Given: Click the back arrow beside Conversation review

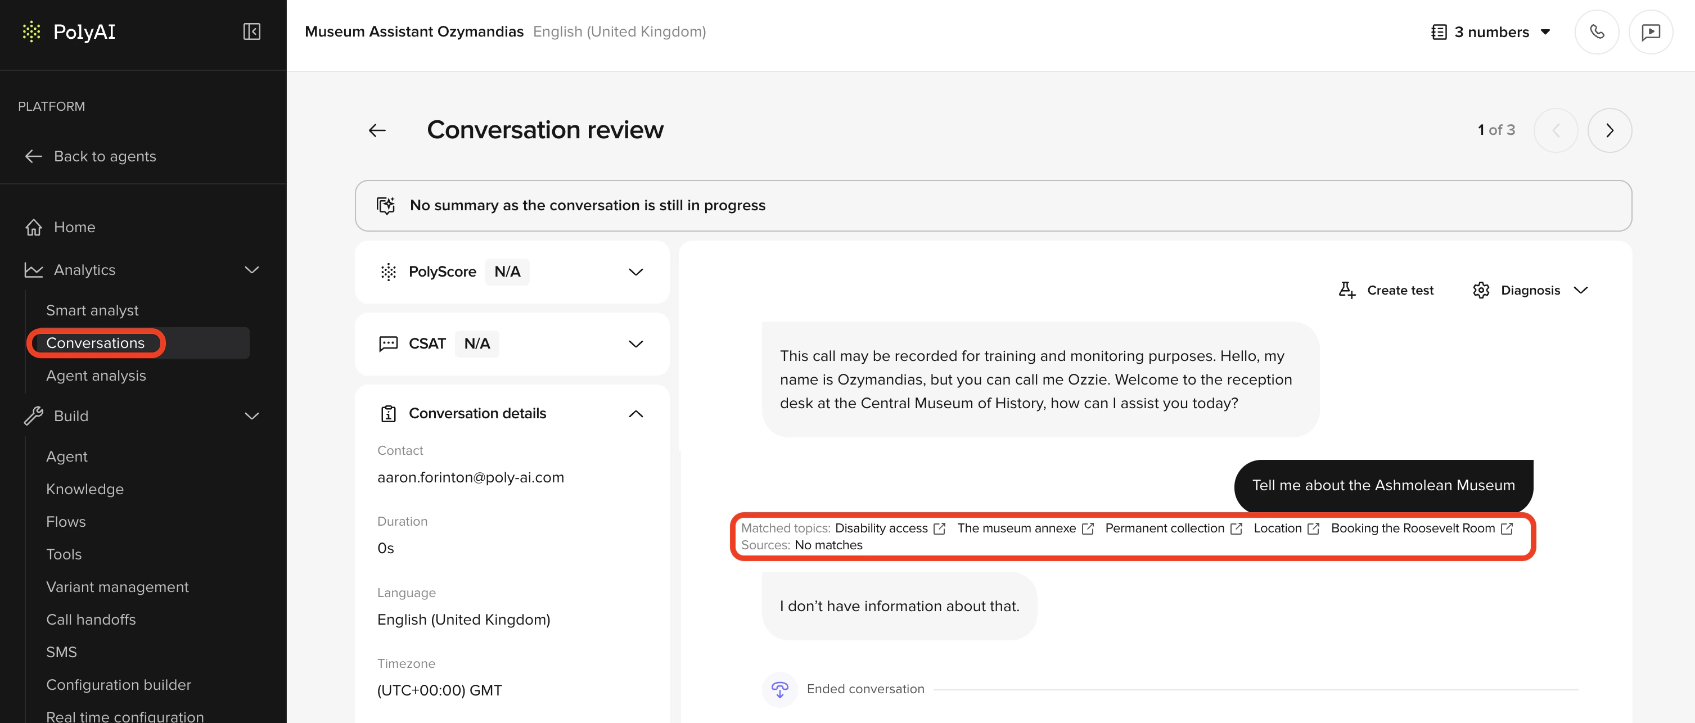Looking at the screenshot, I should pyautogui.click(x=377, y=130).
